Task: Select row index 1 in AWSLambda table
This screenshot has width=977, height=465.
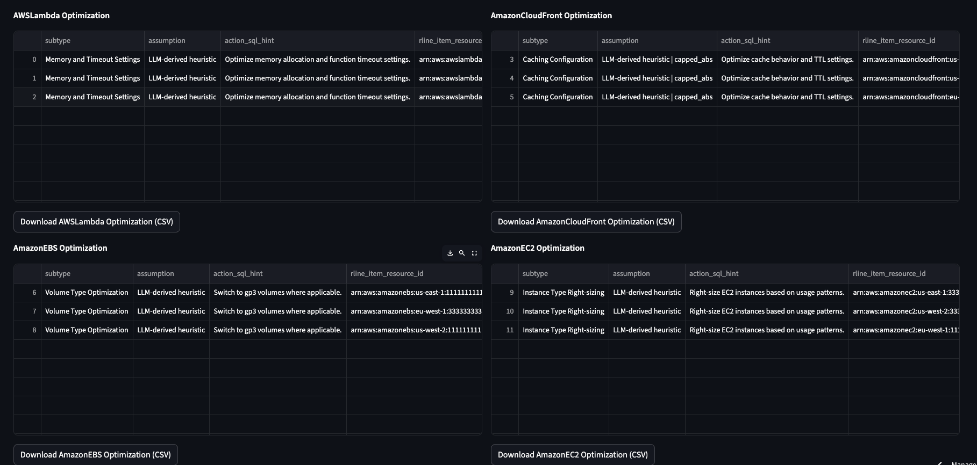Action: 27,78
